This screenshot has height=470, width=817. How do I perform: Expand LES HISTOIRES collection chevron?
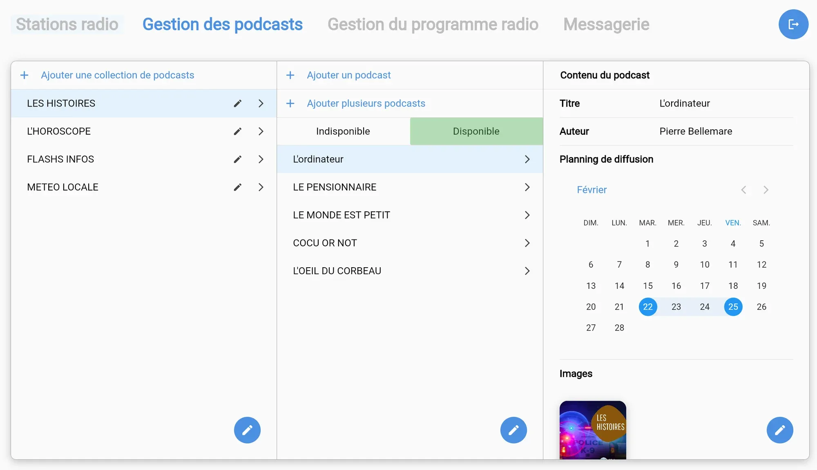261,104
